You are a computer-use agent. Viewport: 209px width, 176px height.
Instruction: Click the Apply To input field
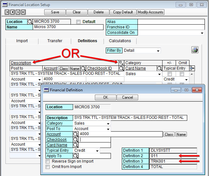(95, 156)
